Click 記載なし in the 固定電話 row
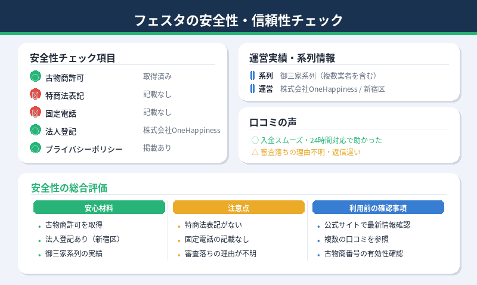Screen dimensions: 477x285 157,112
